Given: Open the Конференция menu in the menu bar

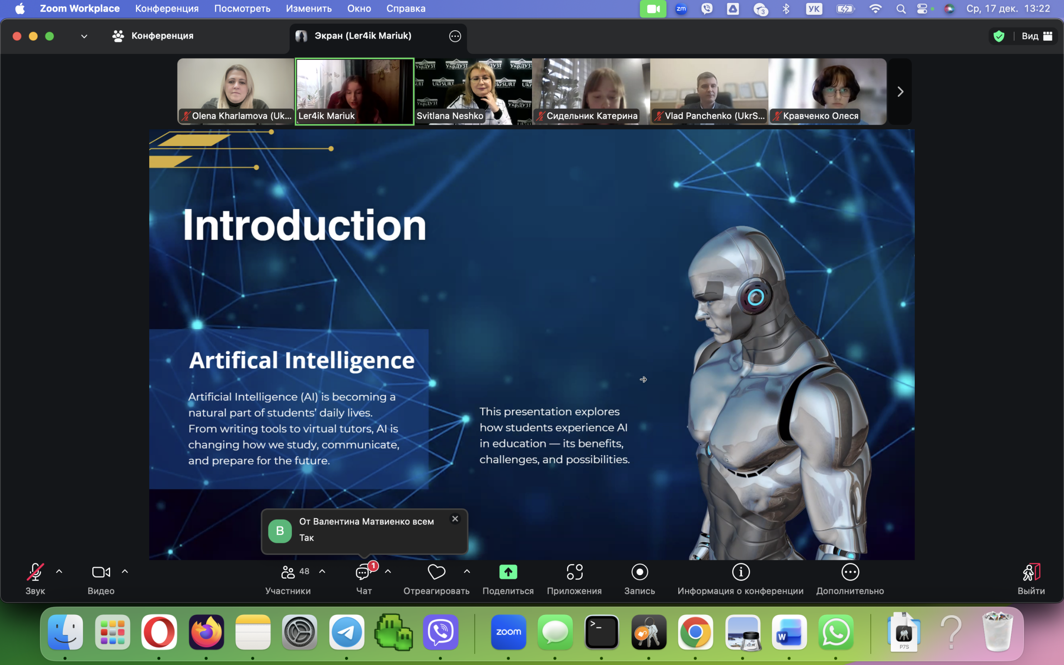Looking at the screenshot, I should (167, 8).
